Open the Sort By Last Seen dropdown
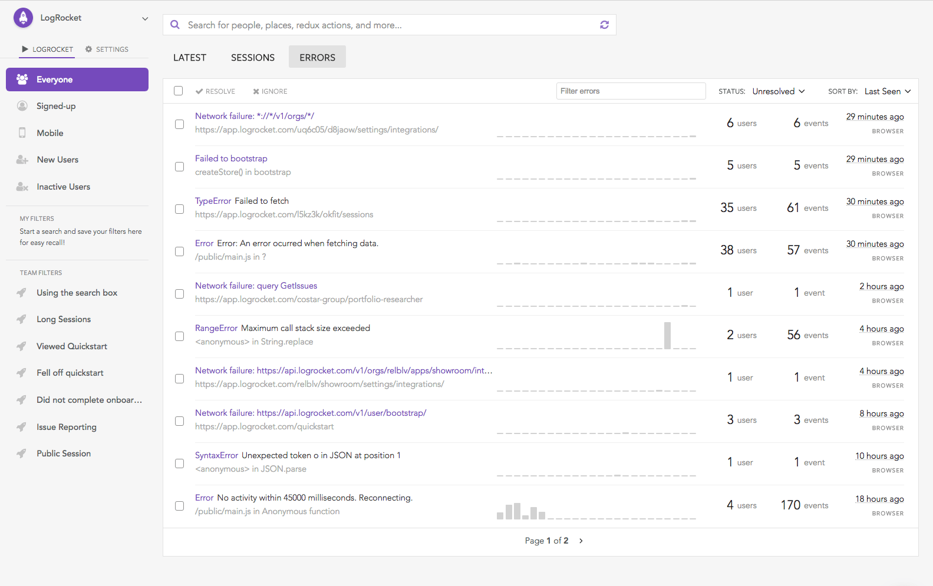Viewport: 933px width, 586px height. pos(888,91)
